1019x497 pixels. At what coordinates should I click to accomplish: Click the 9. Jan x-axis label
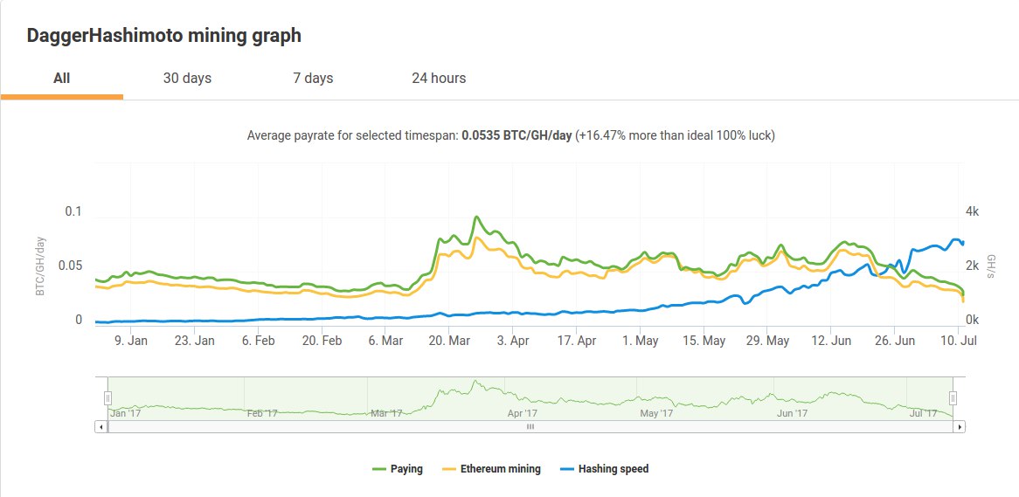[131, 340]
